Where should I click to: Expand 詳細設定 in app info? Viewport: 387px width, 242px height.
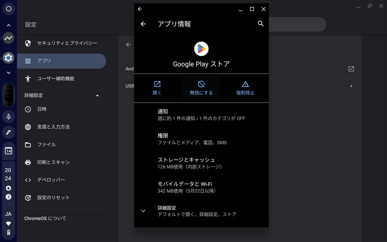201,211
